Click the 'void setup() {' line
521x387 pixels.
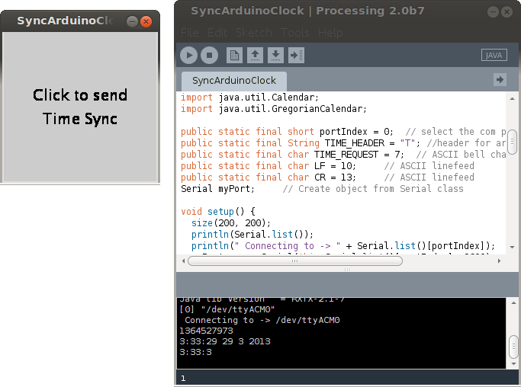click(x=218, y=212)
